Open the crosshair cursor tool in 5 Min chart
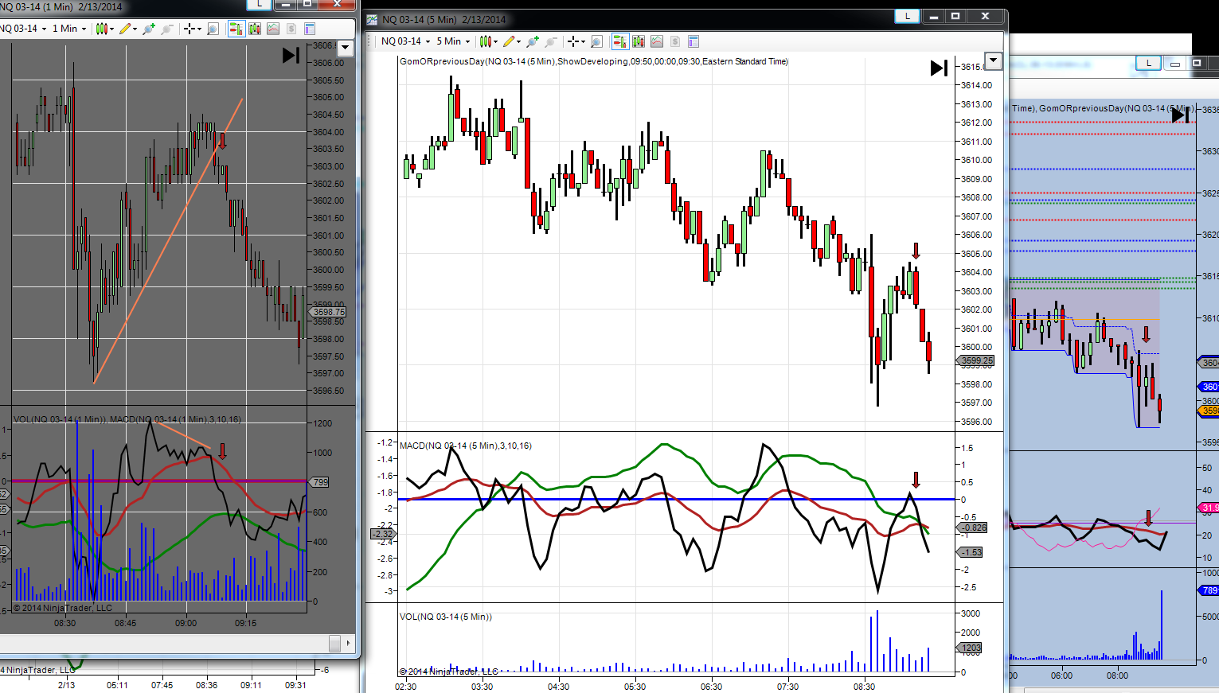Viewport: 1219px width, 693px height. click(573, 41)
